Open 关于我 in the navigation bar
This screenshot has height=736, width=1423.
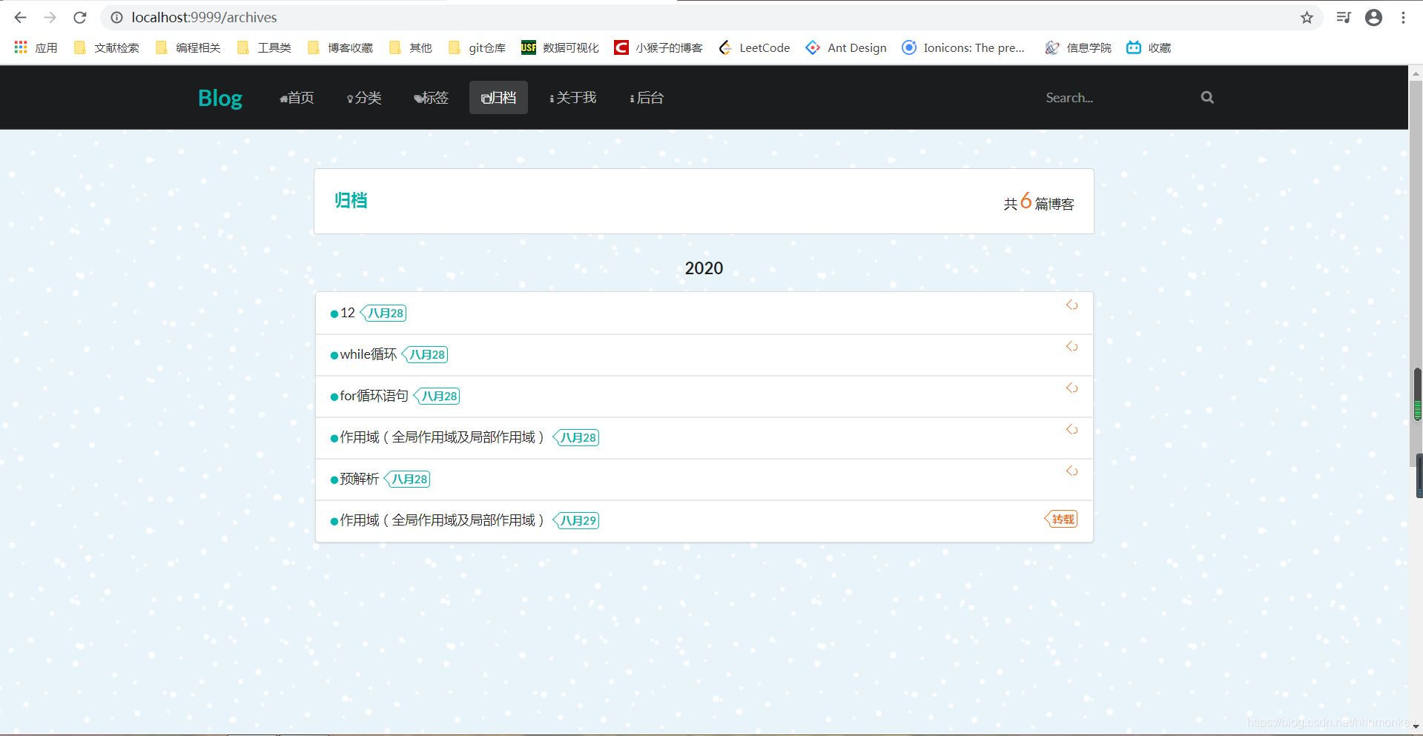click(572, 98)
